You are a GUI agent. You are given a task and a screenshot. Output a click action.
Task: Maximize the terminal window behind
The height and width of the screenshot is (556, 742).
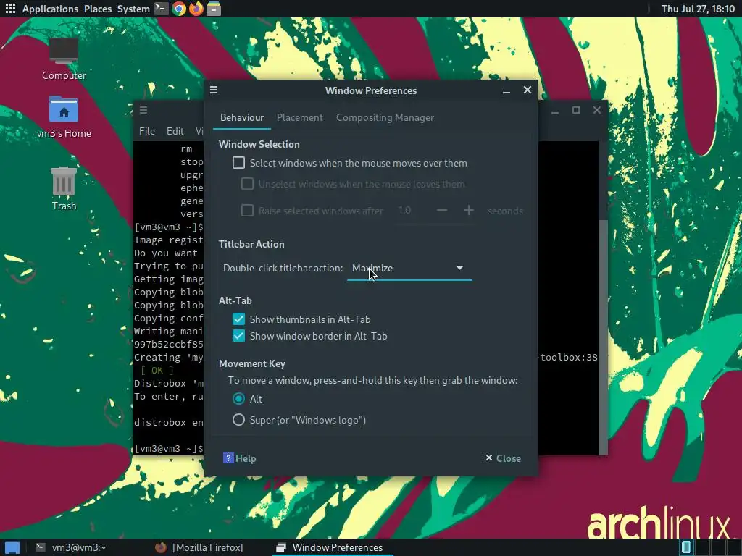pos(576,110)
